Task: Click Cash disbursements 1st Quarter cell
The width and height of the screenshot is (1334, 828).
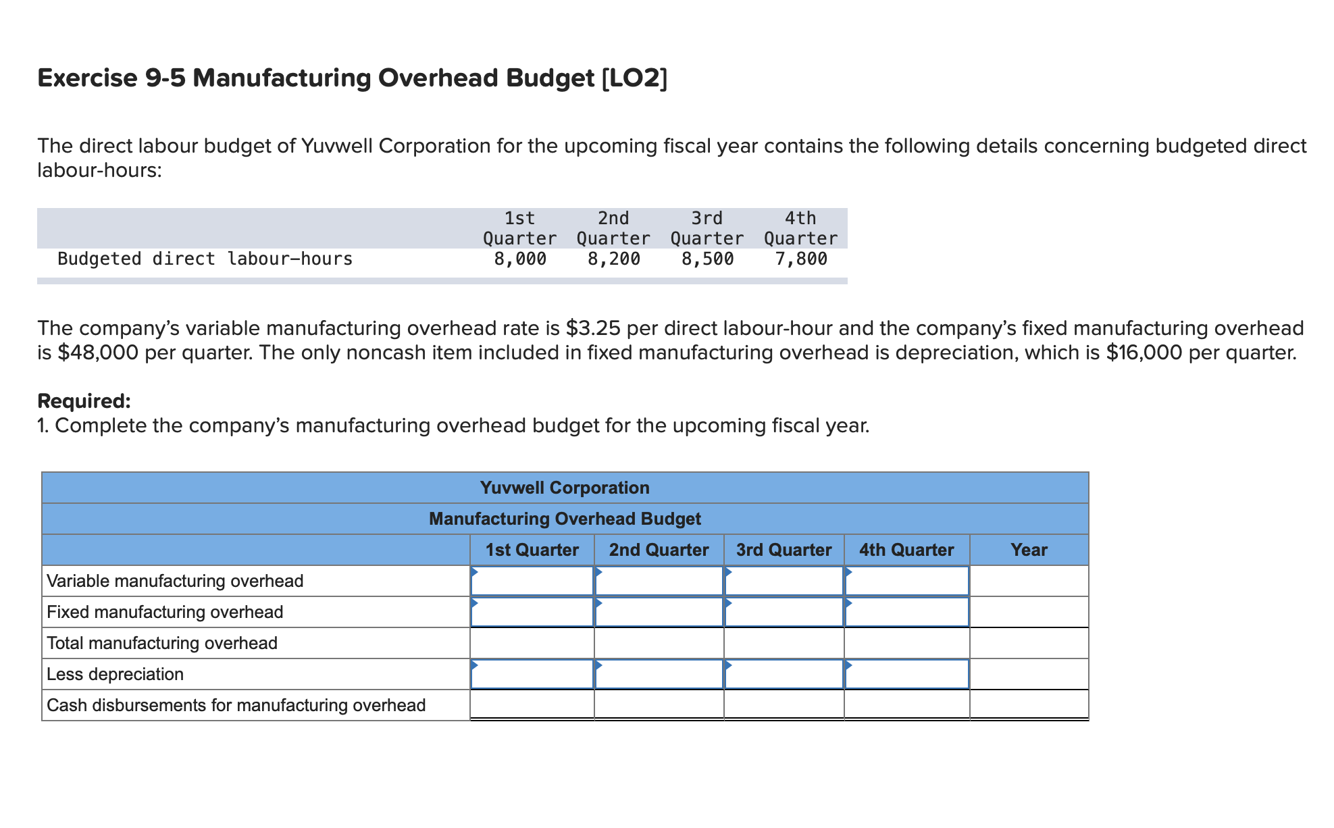Action: tap(532, 705)
